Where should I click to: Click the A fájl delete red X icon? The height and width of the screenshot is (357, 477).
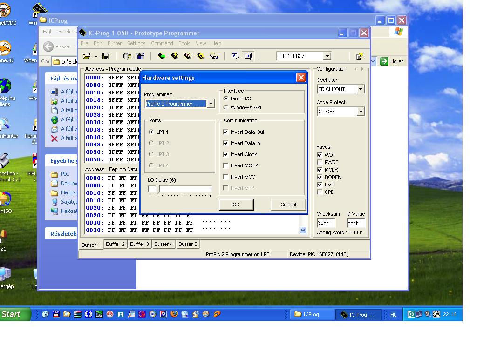click(x=55, y=139)
